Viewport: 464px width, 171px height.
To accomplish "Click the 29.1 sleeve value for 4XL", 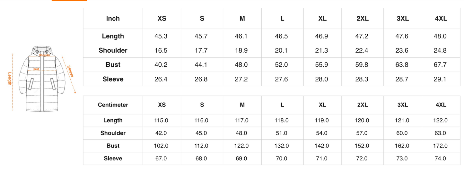I will point(440,79).
